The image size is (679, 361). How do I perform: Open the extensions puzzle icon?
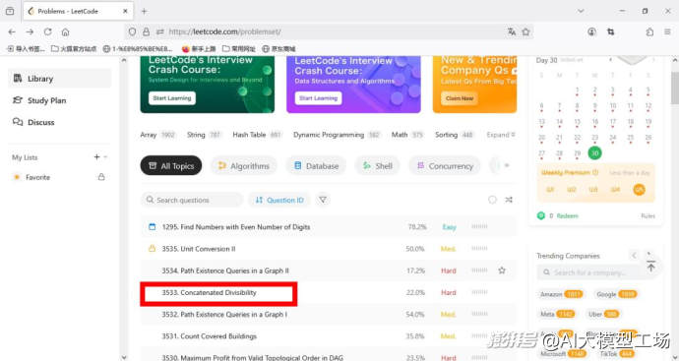pos(649,31)
